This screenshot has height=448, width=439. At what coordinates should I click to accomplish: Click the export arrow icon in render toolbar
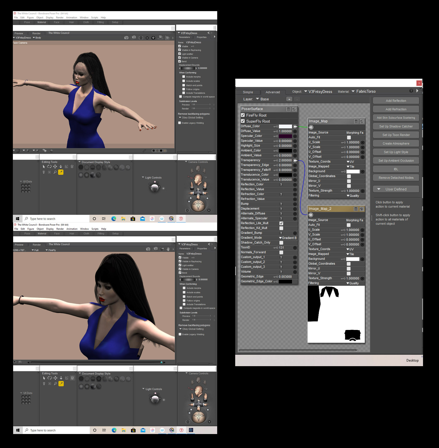point(162,249)
